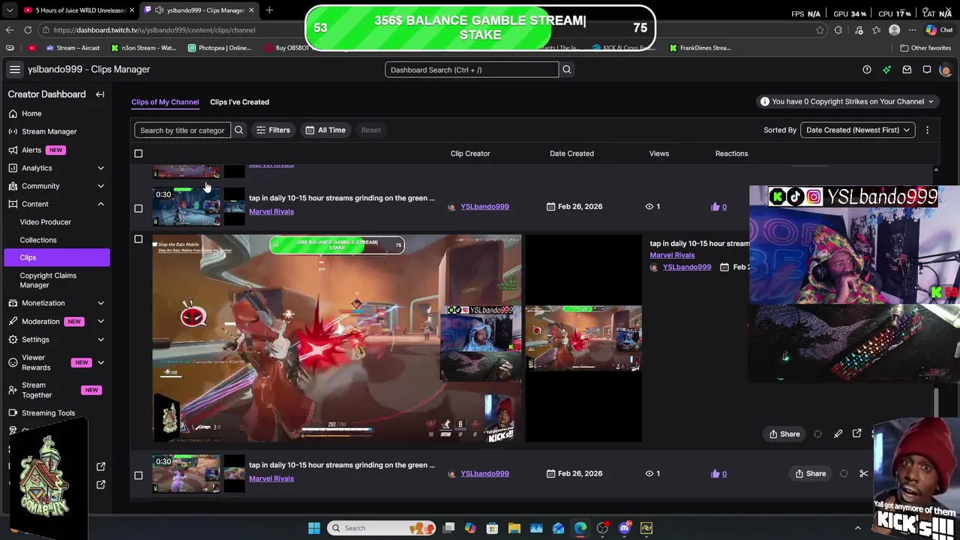Check the bottom clip row checkbox
This screenshot has width=960, height=540.
(x=138, y=475)
